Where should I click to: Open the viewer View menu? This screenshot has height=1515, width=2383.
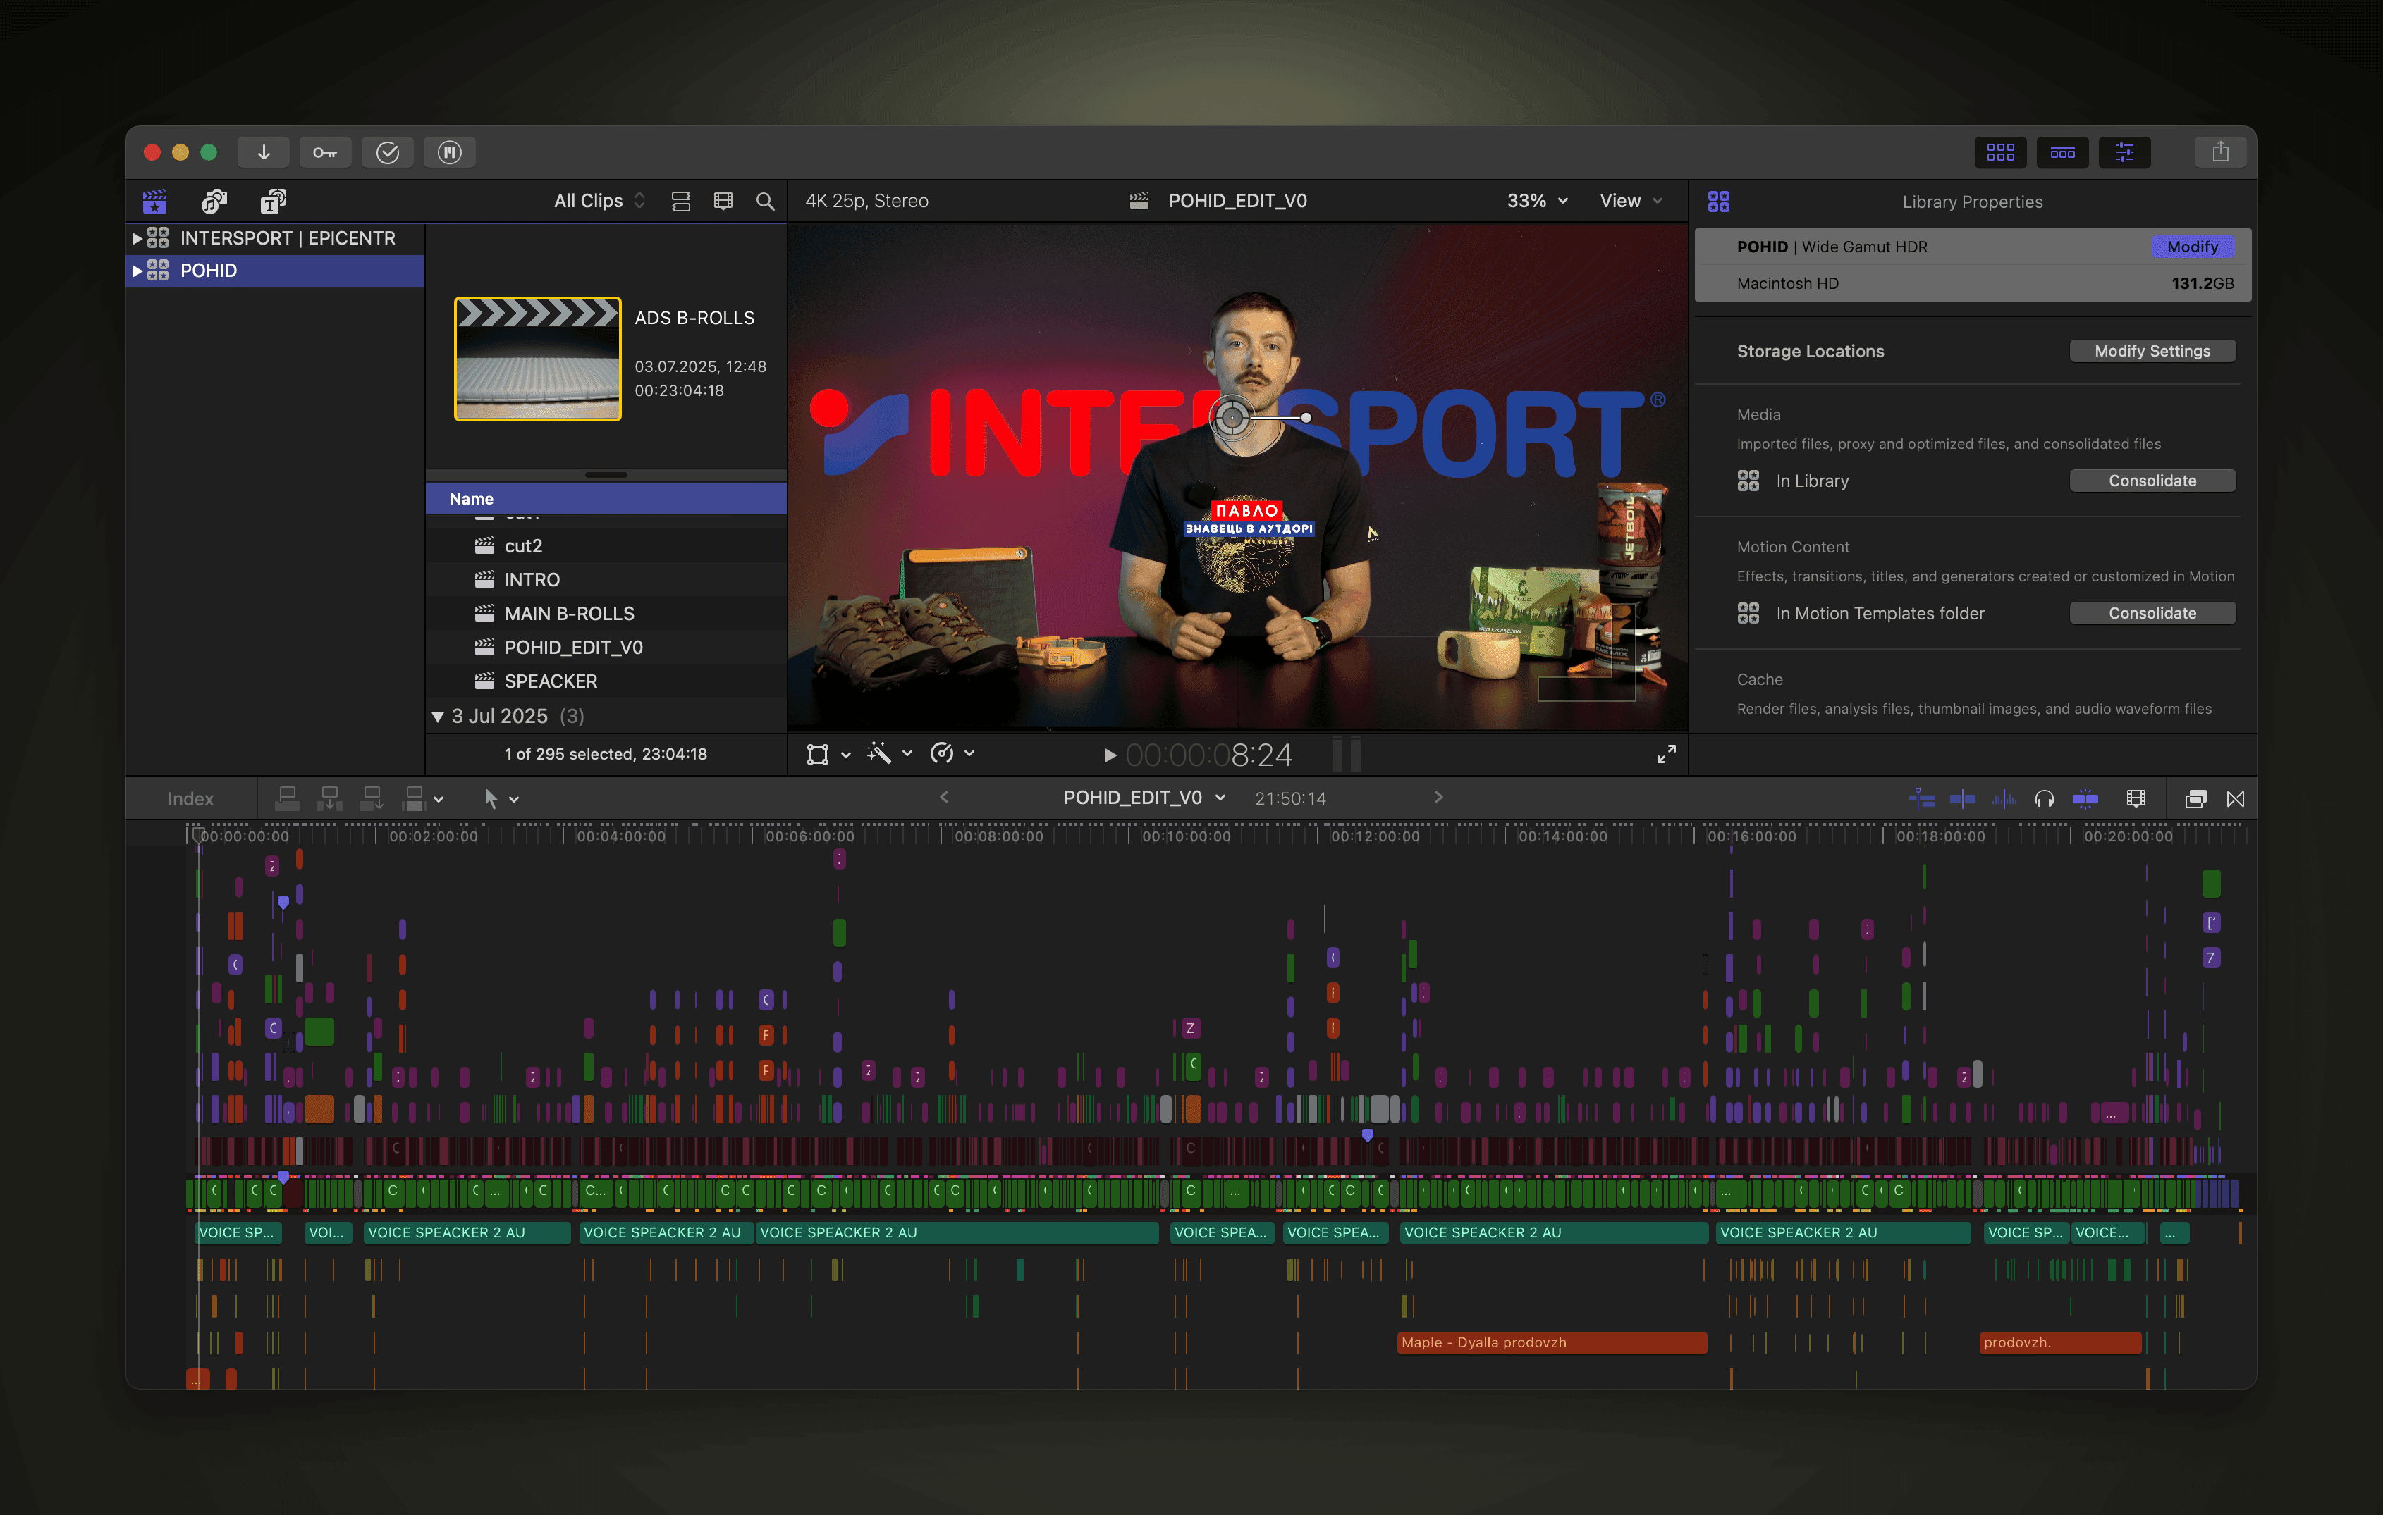click(x=1630, y=201)
